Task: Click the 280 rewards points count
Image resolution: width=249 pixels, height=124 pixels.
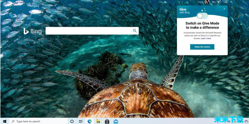Action: pos(213,2)
